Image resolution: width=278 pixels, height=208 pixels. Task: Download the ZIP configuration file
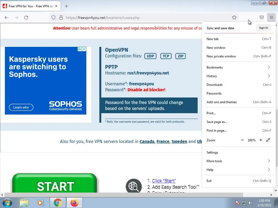pos(181,56)
